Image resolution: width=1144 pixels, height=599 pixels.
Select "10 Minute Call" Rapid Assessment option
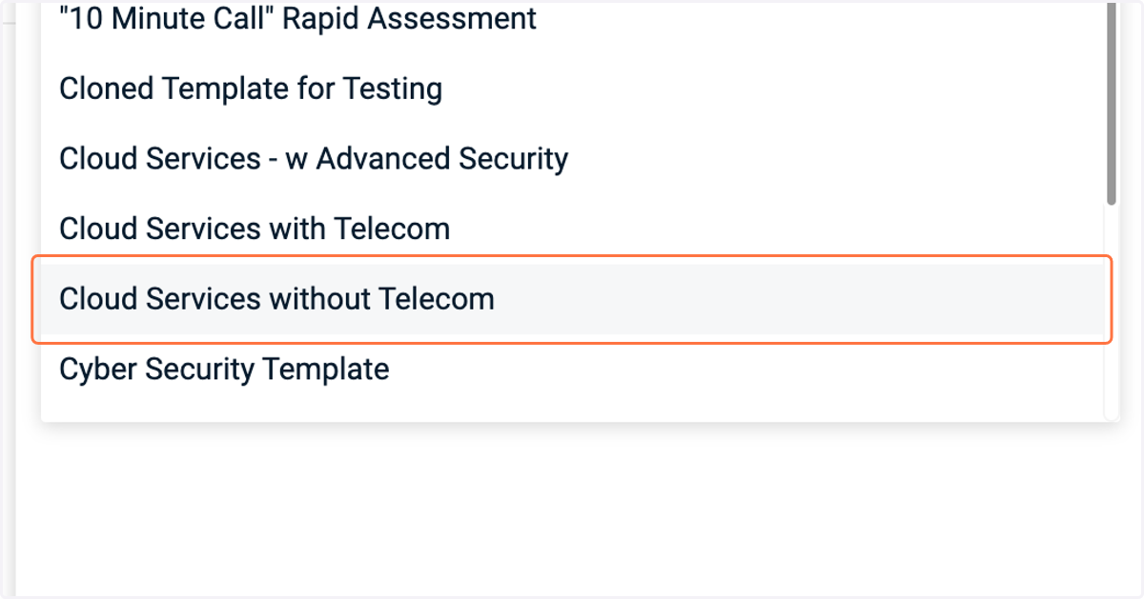[x=572, y=19]
